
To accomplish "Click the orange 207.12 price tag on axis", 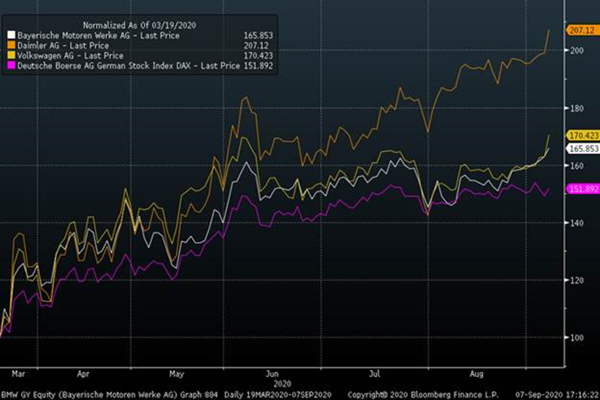I will tap(582, 30).
